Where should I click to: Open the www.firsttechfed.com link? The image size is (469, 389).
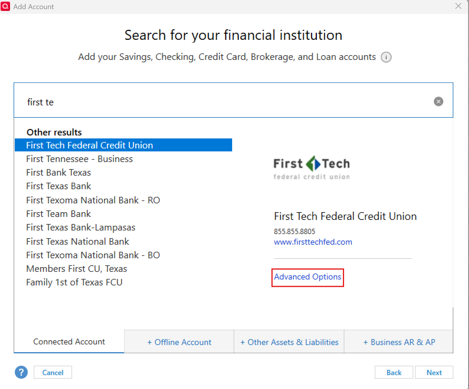tap(313, 242)
